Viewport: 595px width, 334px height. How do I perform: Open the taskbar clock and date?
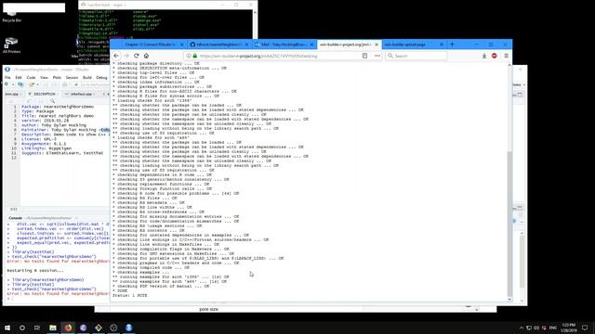coord(569,328)
